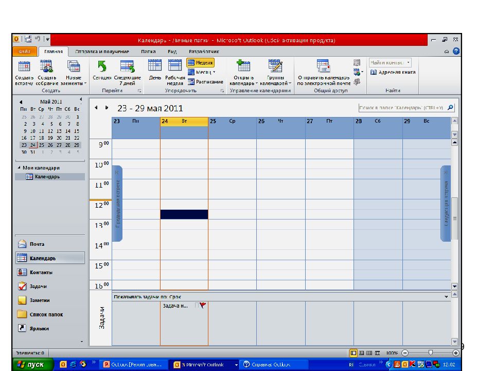
Task: Click the calendar scroll-down arrow
Action: [454, 286]
